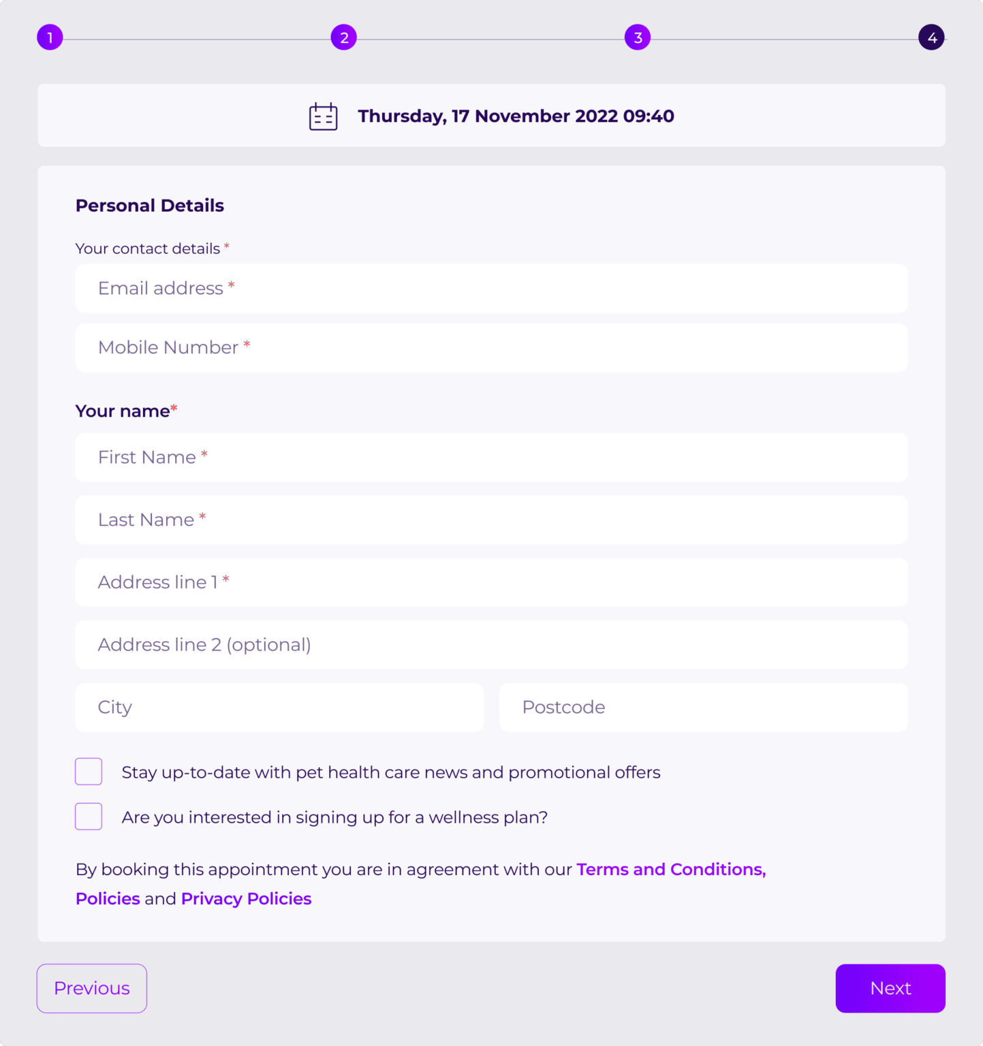Viewport: 983px width, 1046px height.
Task: Open the Policies link
Action: pyautogui.click(x=108, y=899)
